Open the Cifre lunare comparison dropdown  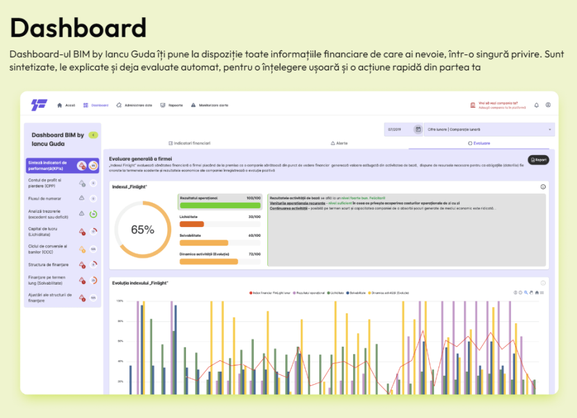[490, 130]
